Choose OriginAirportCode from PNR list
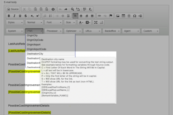 coord(50,49)
